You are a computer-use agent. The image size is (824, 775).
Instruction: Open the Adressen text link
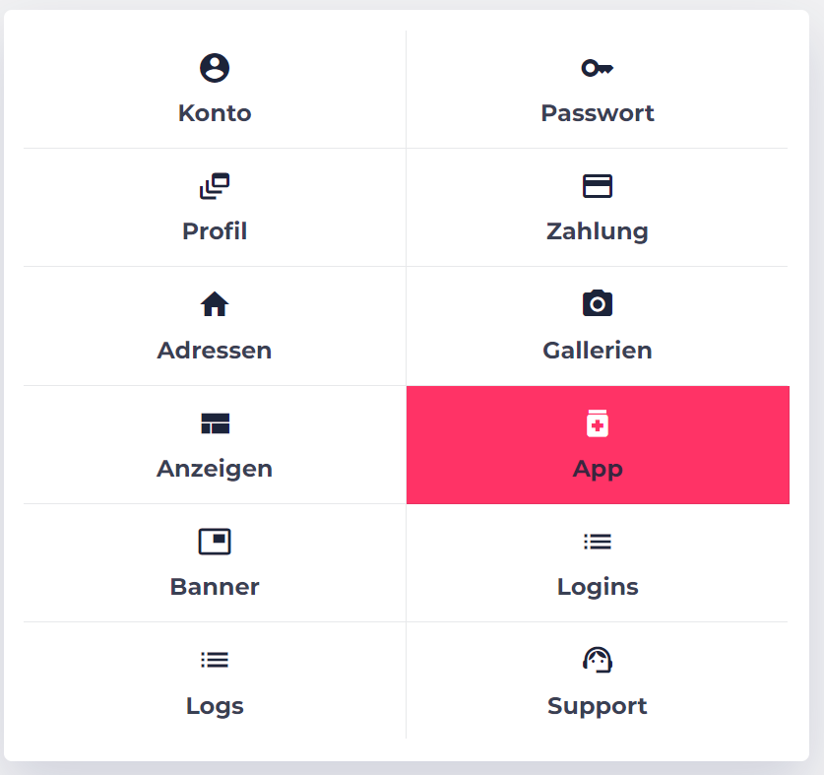215,351
